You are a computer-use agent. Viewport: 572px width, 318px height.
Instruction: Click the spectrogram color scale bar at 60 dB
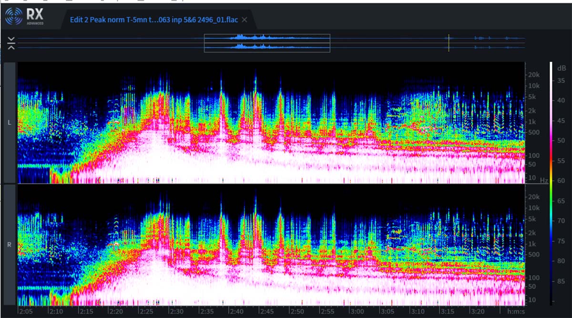551,181
